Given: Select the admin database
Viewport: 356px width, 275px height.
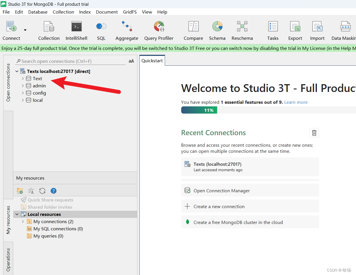Looking at the screenshot, I should 39,86.
